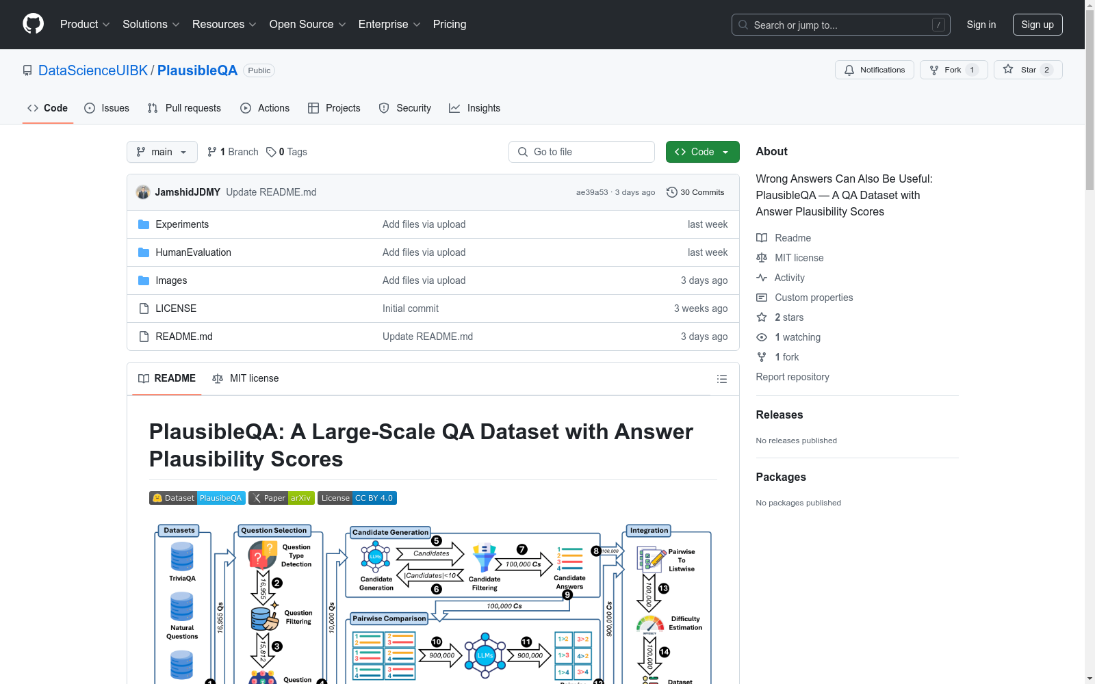Focus the Search or jump to box
The image size is (1095, 684).
(x=841, y=25)
